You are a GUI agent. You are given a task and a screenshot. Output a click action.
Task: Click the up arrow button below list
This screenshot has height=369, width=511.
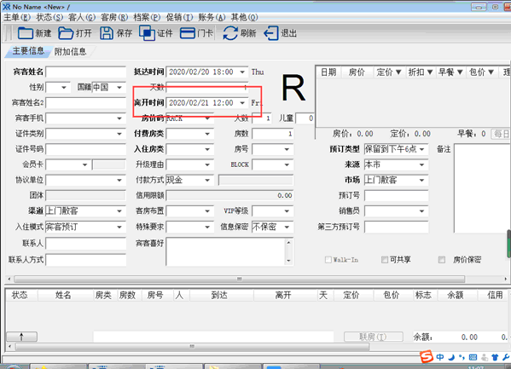(x=22, y=337)
